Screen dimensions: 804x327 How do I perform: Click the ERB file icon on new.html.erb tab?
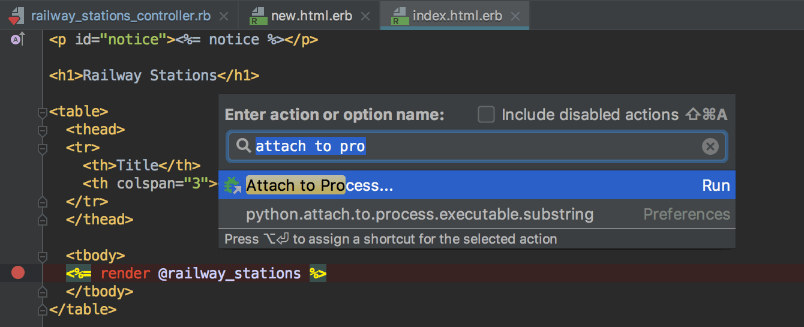click(x=258, y=16)
